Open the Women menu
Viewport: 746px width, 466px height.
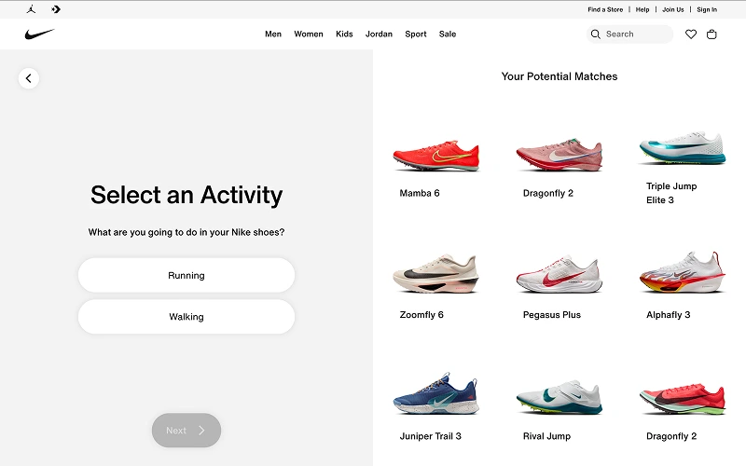[x=309, y=34]
